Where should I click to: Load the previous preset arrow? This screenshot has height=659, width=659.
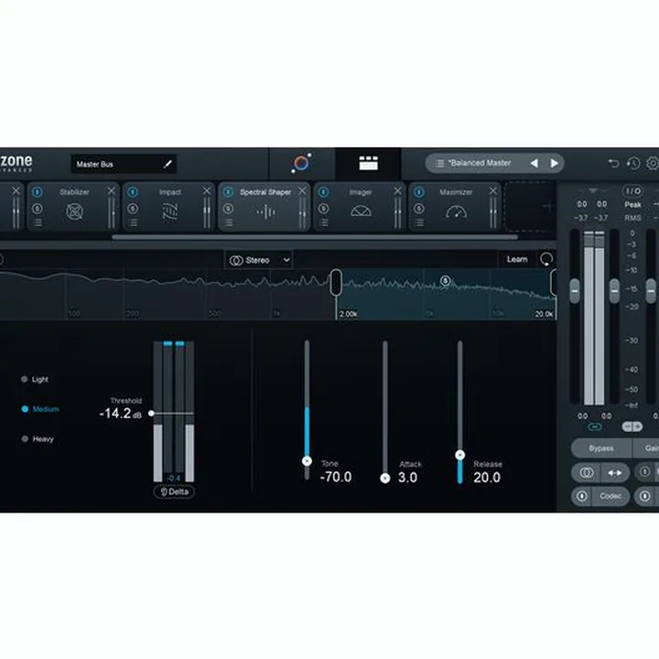535,163
